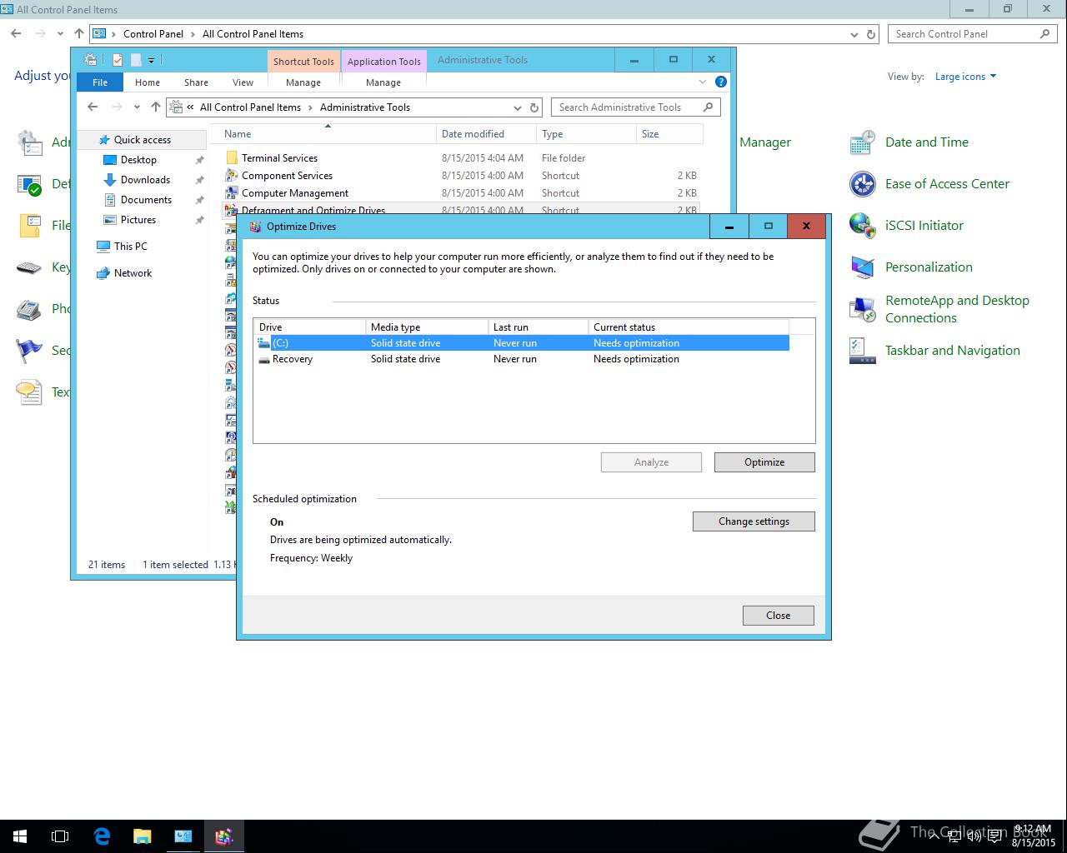Open Recent locations dropdown in Administrative Tools
Screen dimensions: 1067x853
[x=137, y=107]
